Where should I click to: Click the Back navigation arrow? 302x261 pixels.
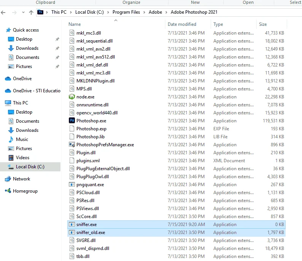3,13
